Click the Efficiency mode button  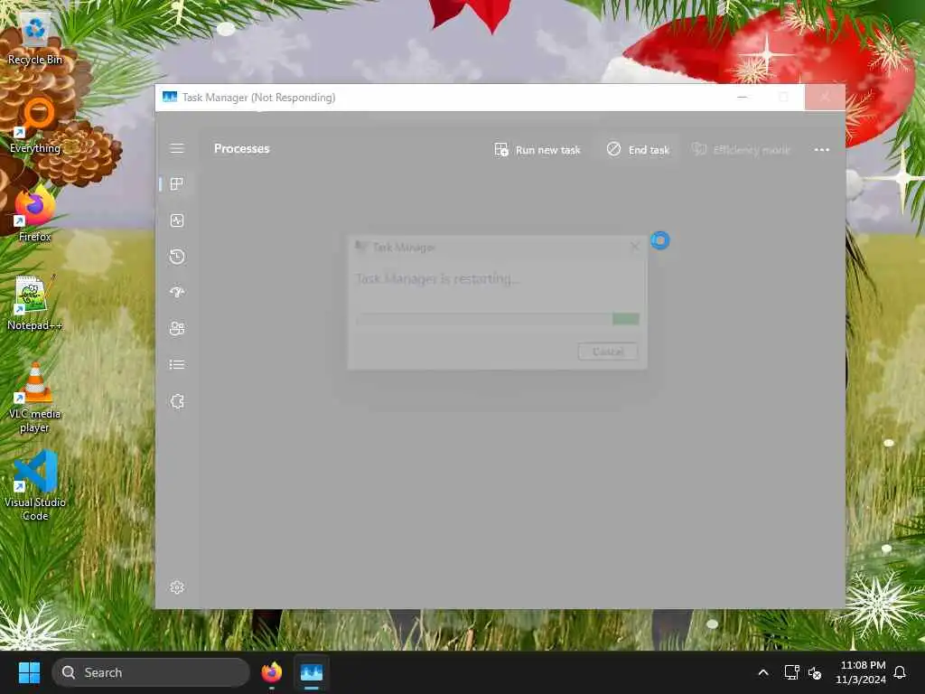(x=741, y=150)
